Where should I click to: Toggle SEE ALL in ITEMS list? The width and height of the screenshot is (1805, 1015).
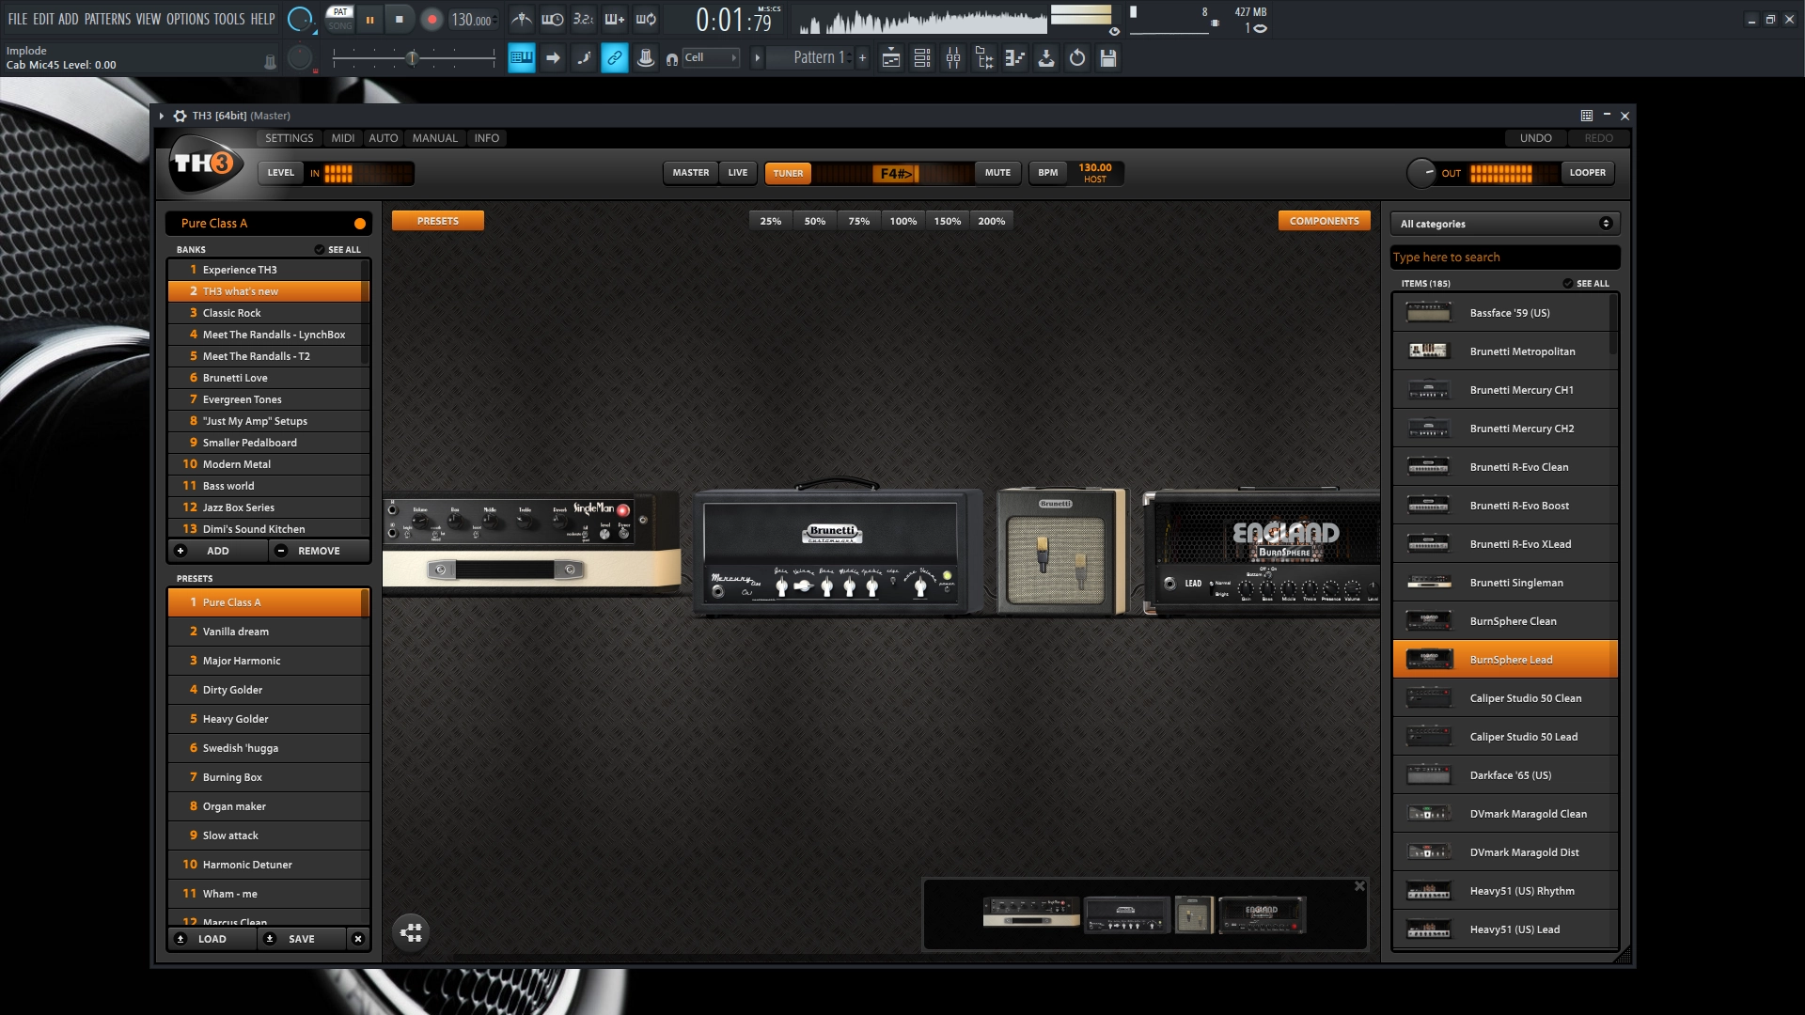coord(1586,283)
